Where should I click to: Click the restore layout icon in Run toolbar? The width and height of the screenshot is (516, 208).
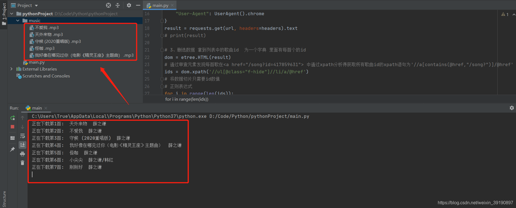tap(12, 138)
